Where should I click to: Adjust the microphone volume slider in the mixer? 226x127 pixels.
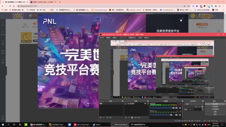pos(162,115)
